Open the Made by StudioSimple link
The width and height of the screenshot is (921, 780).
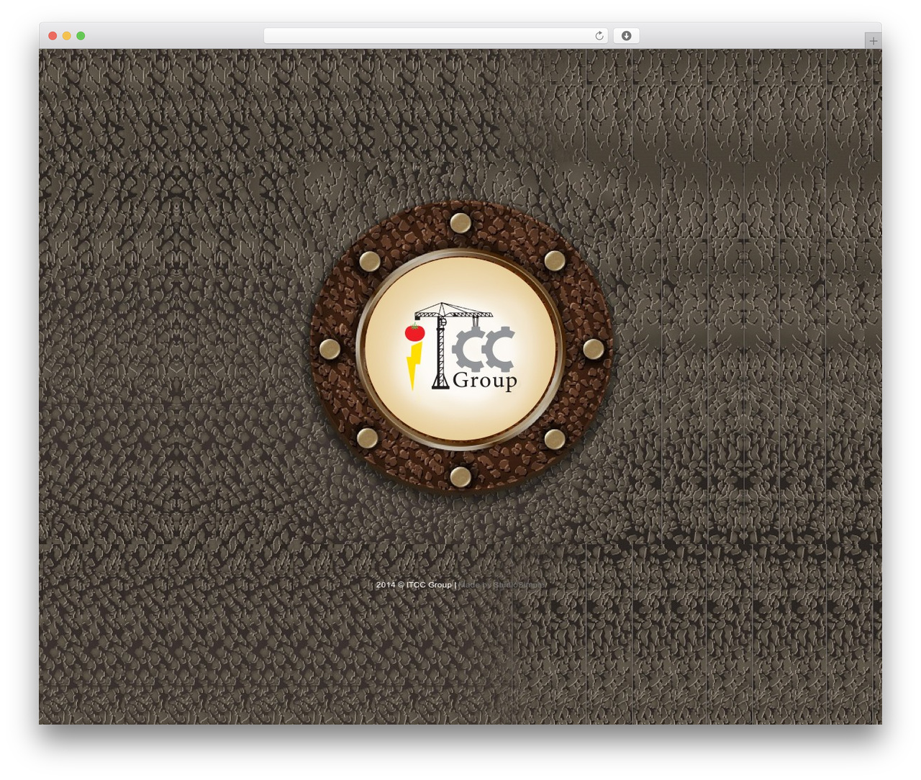pyautogui.click(x=502, y=585)
